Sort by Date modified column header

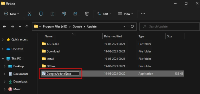coord(113,36)
